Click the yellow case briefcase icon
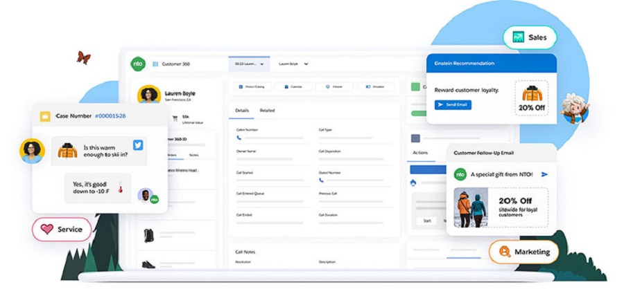Viewport: 624px width, 289px height. pos(45,116)
